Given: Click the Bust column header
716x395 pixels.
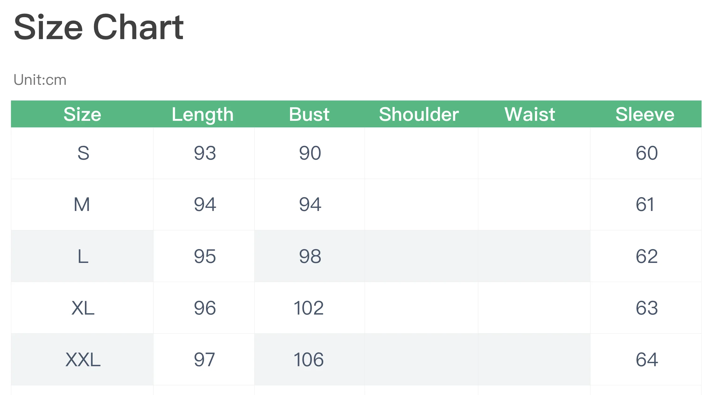Looking at the screenshot, I should [309, 114].
